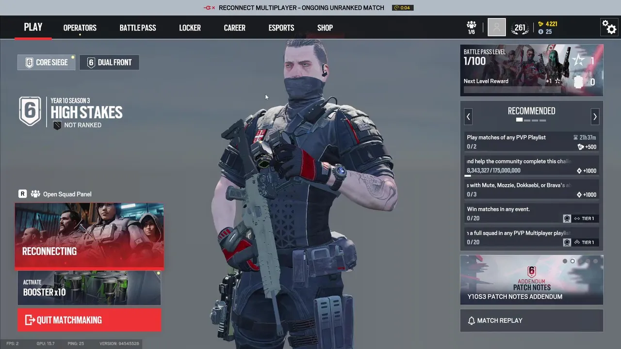Click the Next Level Reward progress bar

[x=512, y=90]
